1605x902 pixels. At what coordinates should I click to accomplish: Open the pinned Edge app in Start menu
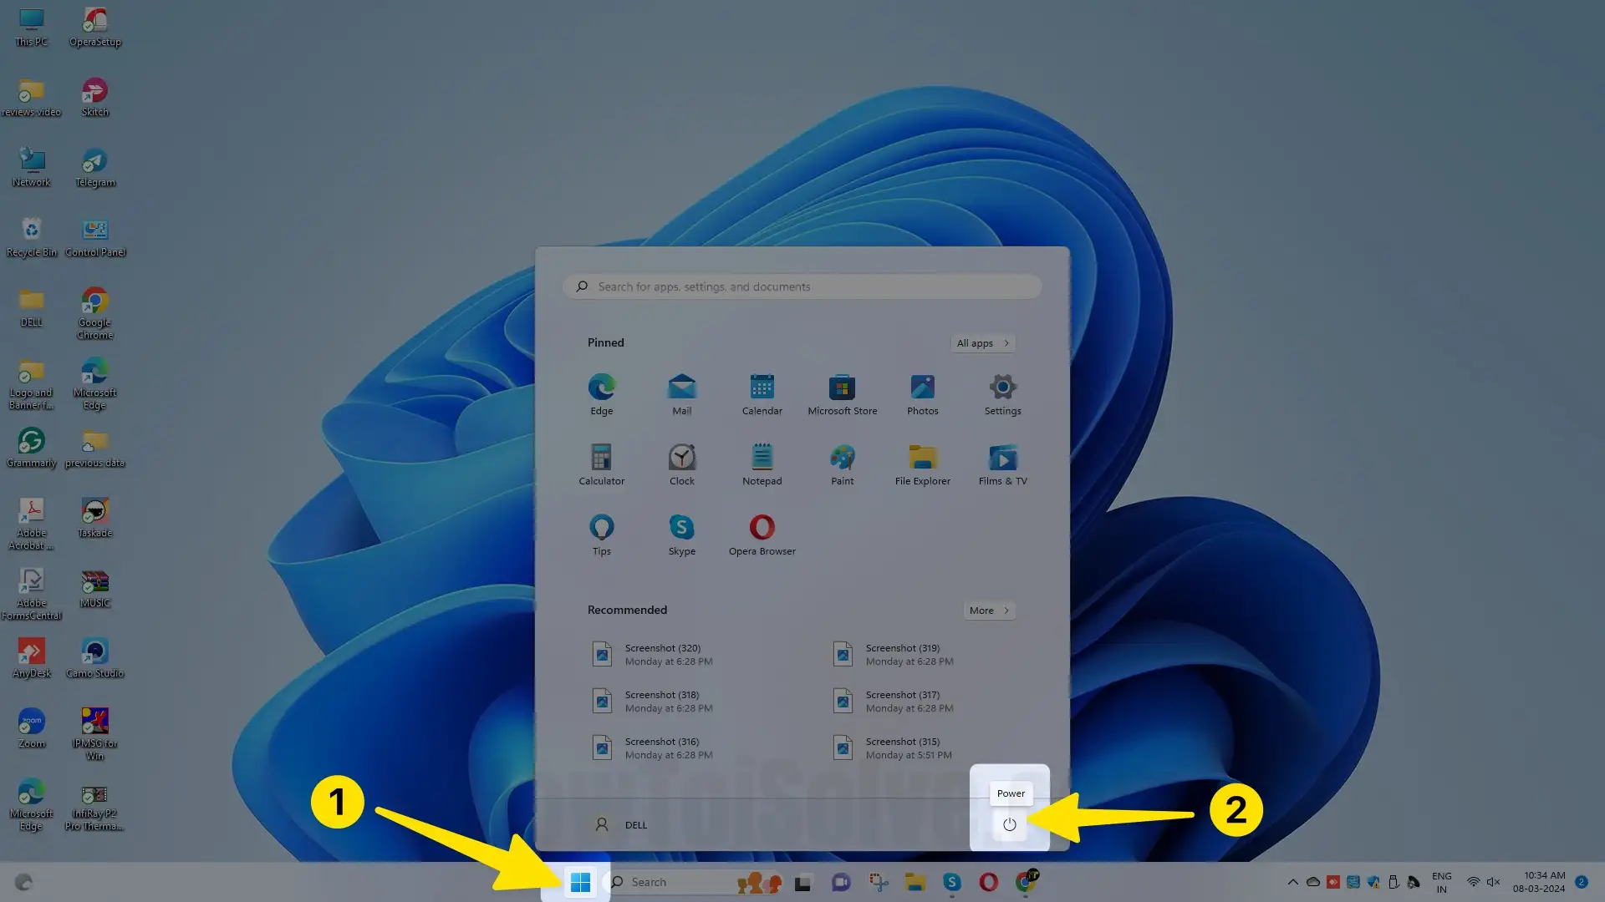point(602,395)
